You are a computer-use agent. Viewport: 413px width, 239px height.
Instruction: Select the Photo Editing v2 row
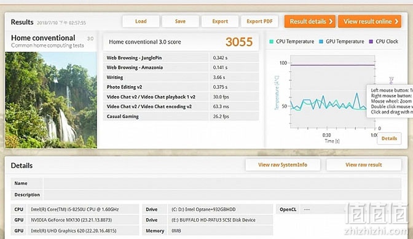(181, 87)
